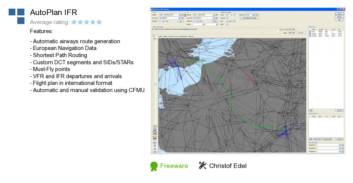Click Clear all under Possible Directs
This screenshot has width=353, height=183.
[x=339, y=139]
